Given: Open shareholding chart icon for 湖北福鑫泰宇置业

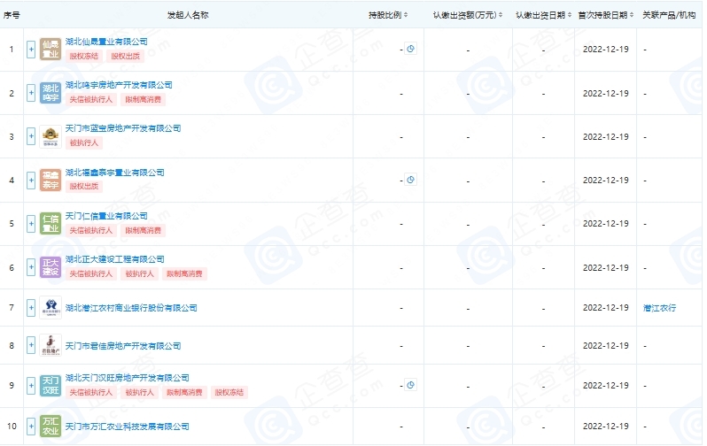Looking at the screenshot, I should point(410,180).
